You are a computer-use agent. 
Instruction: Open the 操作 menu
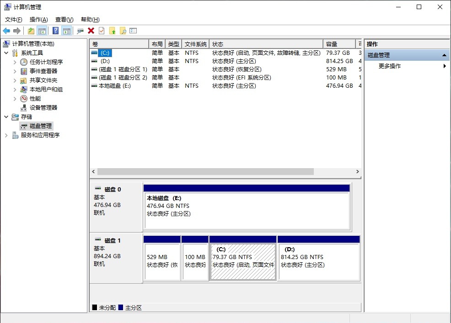[37, 19]
